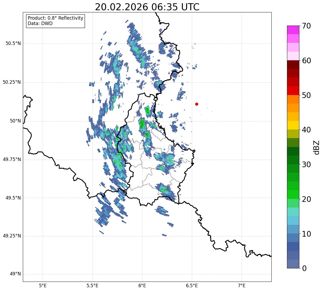
Task: Click the olive-yellow swatch just below 40 dBZ
Action: click(293, 134)
